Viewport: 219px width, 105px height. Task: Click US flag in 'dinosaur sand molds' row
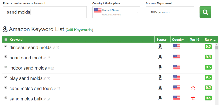pyautogui.click(x=177, y=47)
